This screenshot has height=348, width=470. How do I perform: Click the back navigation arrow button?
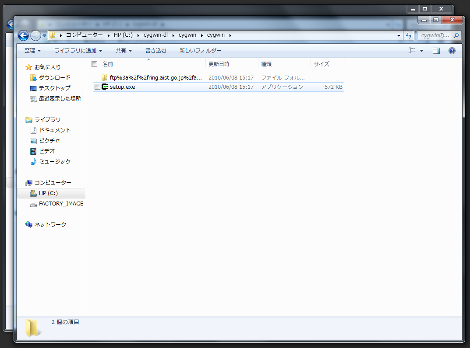(24, 35)
